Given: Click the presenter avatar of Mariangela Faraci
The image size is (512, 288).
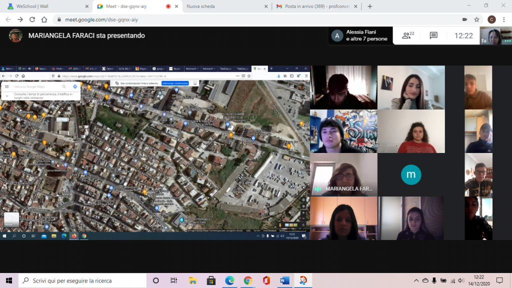Looking at the screenshot, I should [x=15, y=35].
